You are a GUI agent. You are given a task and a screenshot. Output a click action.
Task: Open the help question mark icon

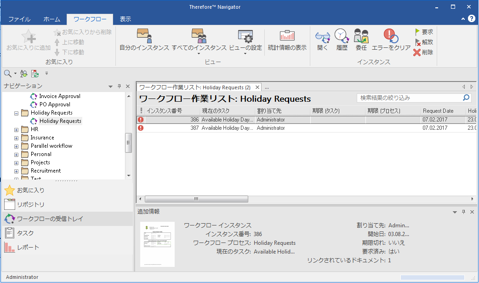[x=472, y=19]
